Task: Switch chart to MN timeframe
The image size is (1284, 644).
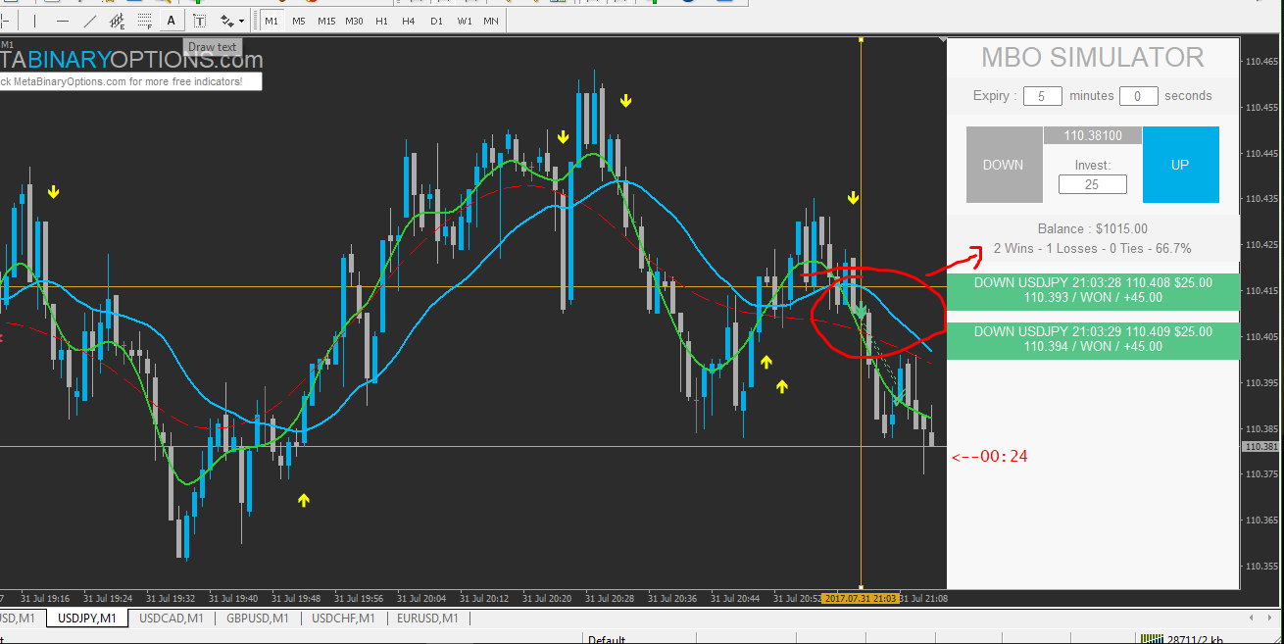Action: click(x=490, y=21)
